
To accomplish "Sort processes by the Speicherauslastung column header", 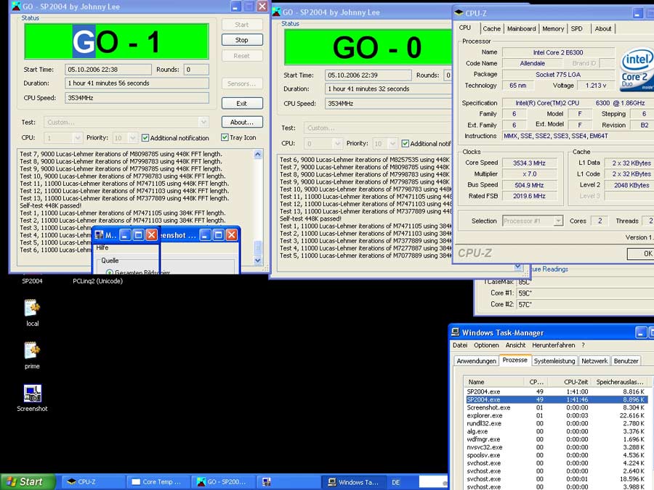I will pos(621,382).
